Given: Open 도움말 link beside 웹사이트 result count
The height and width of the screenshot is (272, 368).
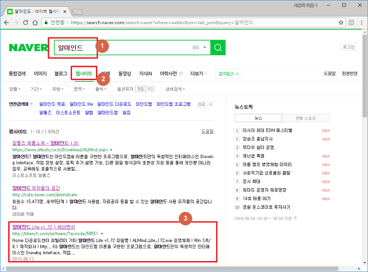Looking at the screenshot, I should (208, 132).
